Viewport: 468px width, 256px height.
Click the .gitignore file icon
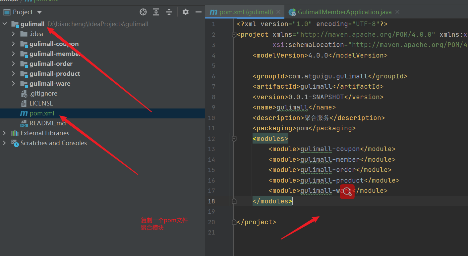(24, 94)
